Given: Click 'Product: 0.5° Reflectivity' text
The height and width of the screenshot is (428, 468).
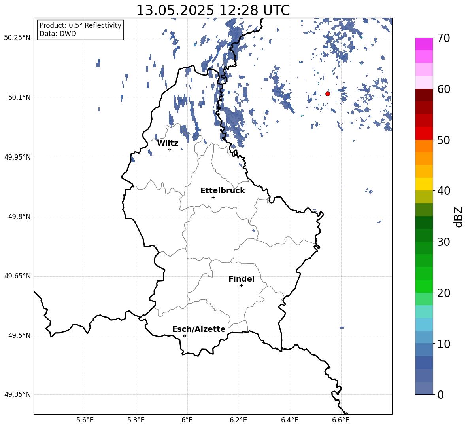Looking at the screenshot, I should pos(80,25).
